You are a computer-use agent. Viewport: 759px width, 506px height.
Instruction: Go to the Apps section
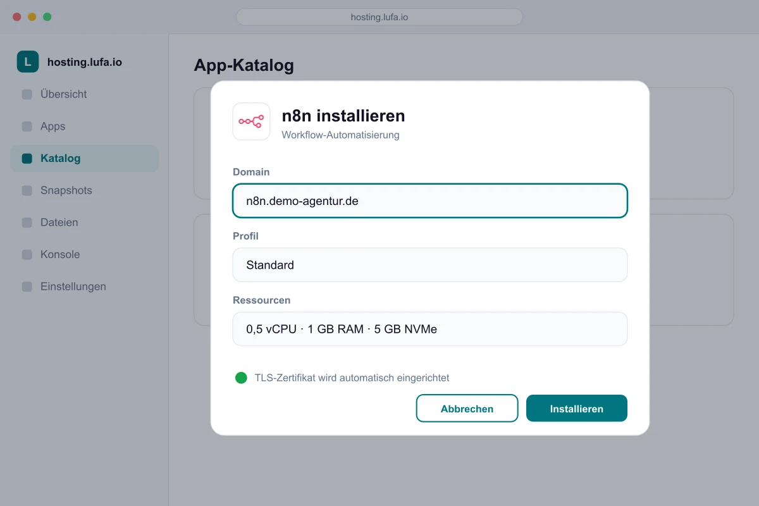(84, 126)
